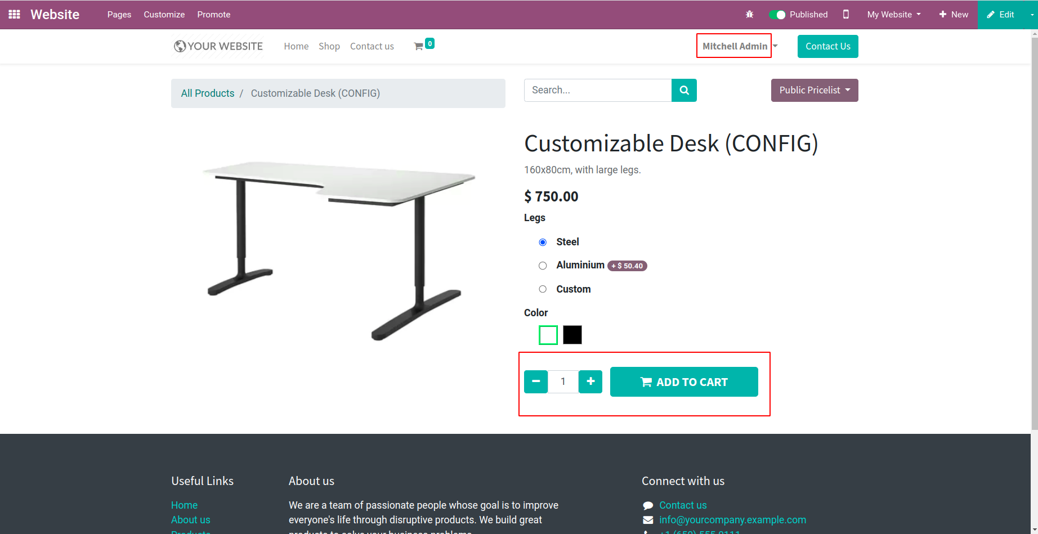Choose the black color swatch
Screen dimensions: 1038x534
[x=572, y=335]
